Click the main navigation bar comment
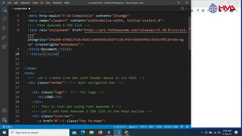The image size is (242, 136). point(96,83)
